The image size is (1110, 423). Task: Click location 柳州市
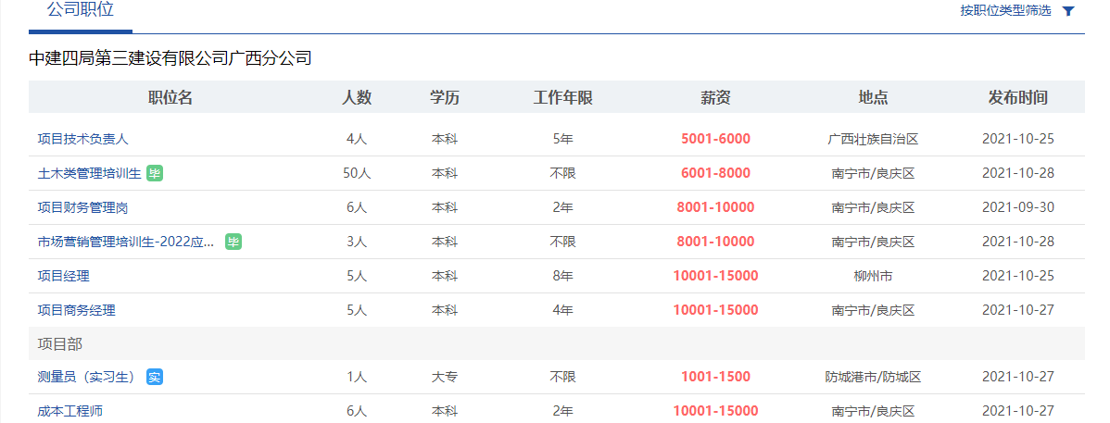[873, 276]
